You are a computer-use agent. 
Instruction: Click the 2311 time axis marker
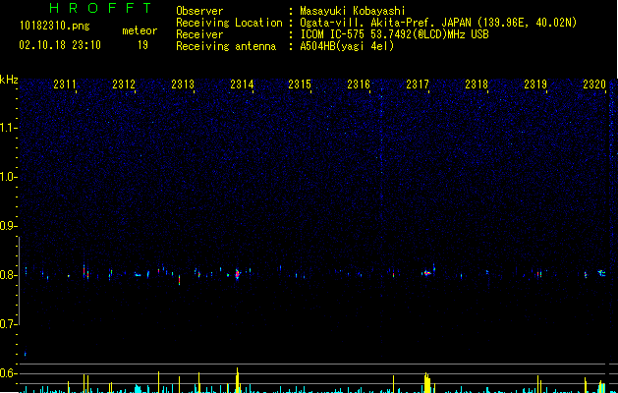pyautogui.click(x=65, y=84)
